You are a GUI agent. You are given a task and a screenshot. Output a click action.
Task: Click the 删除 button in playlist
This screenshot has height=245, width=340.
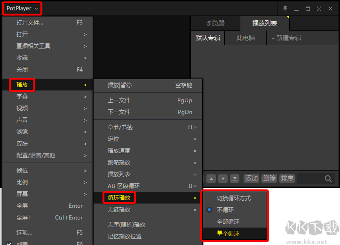pos(269,179)
